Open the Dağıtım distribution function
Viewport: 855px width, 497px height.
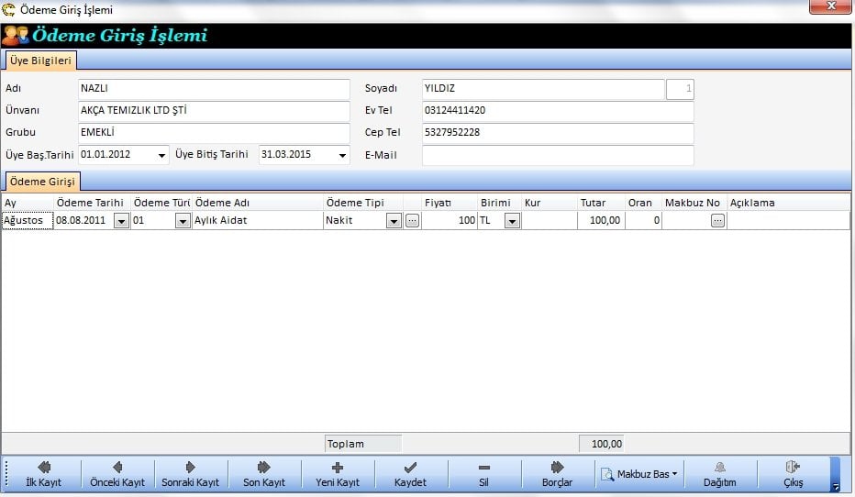(x=720, y=474)
